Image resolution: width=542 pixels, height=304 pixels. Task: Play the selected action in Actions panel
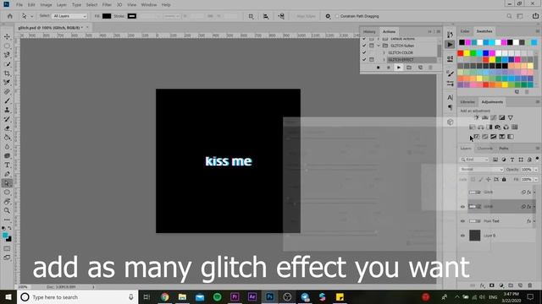pyautogui.click(x=399, y=68)
